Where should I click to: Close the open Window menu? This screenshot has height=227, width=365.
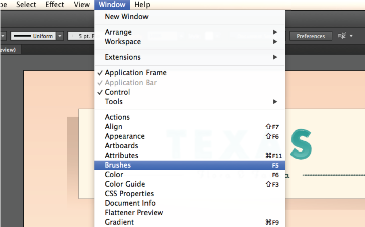pyautogui.click(x=112, y=5)
